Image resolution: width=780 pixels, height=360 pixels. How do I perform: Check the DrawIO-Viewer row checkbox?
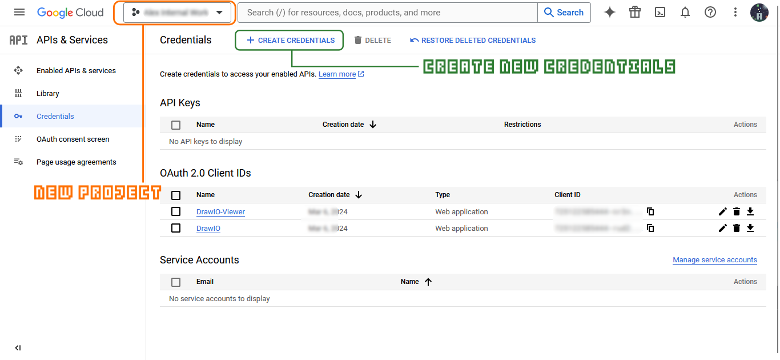[x=176, y=211]
